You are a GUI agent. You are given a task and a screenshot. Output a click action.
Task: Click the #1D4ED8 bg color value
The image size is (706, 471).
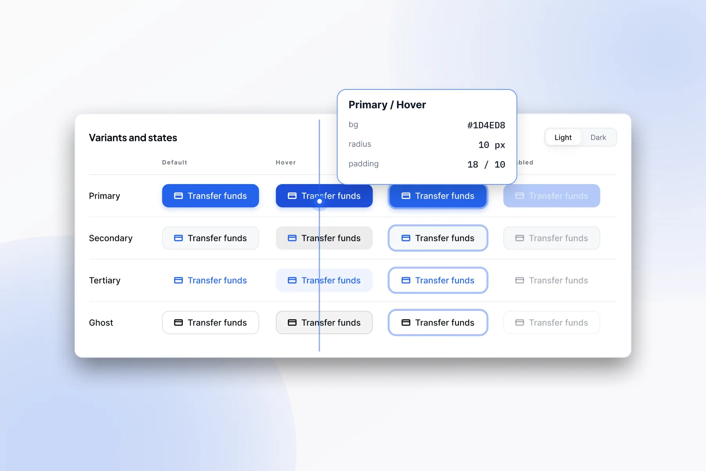486,125
